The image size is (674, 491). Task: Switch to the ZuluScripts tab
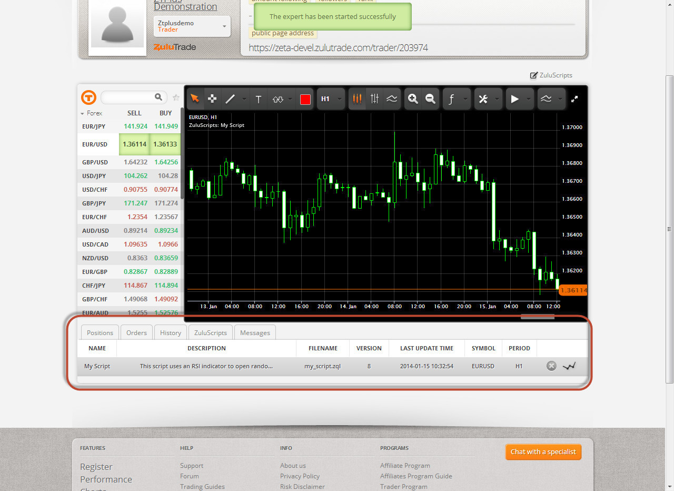[x=211, y=332]
